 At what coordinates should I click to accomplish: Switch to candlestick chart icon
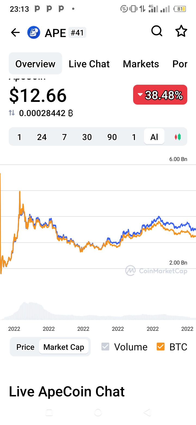(x=177, y=137)
